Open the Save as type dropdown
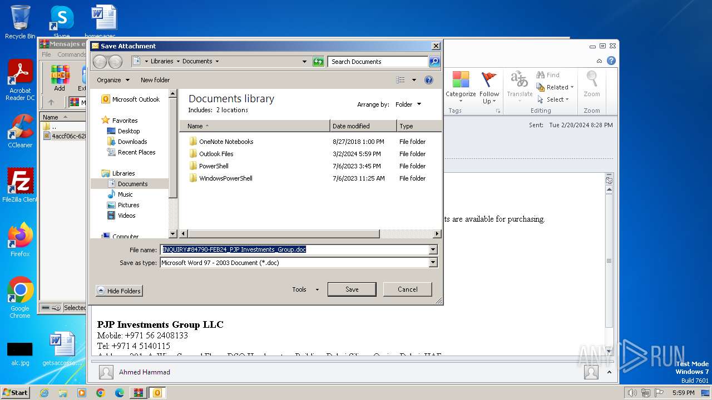Screen dimensions: 712x400 coord(433,263)
